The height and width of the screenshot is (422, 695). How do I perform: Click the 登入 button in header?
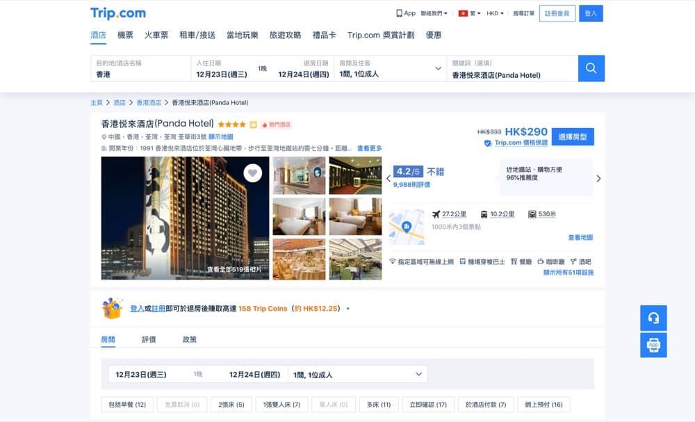pyautogui.click(x=591, y=13)
